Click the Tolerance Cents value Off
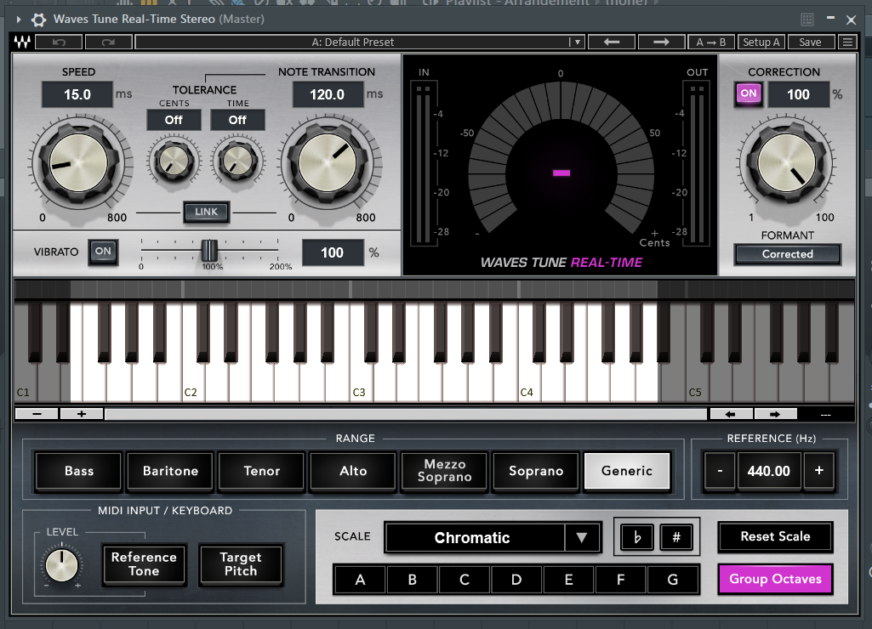The width and height of the screenshot is (872, 629). pos(174,120)
